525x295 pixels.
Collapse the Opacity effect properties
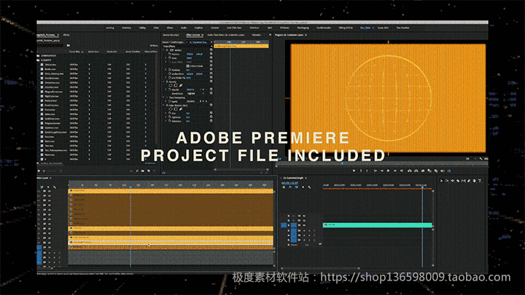(x=164, y=82)
